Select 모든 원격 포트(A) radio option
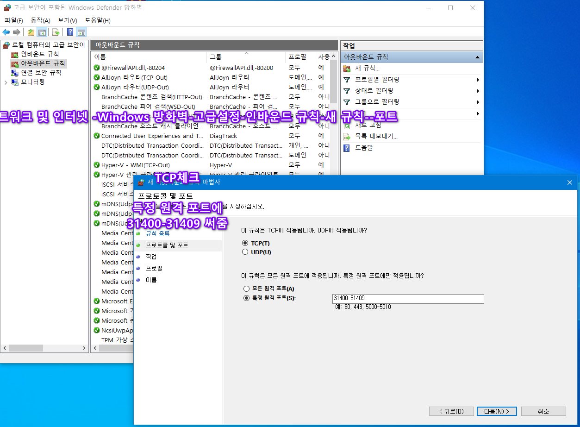 click(x=246, y=289)
